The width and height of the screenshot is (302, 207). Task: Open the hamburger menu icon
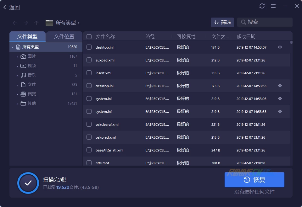click(x=273, y=6)
